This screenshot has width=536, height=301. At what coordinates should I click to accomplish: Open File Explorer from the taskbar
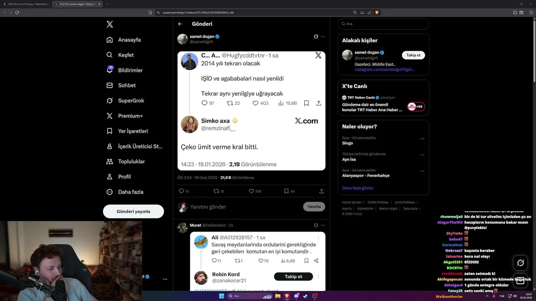coord(278,296)
